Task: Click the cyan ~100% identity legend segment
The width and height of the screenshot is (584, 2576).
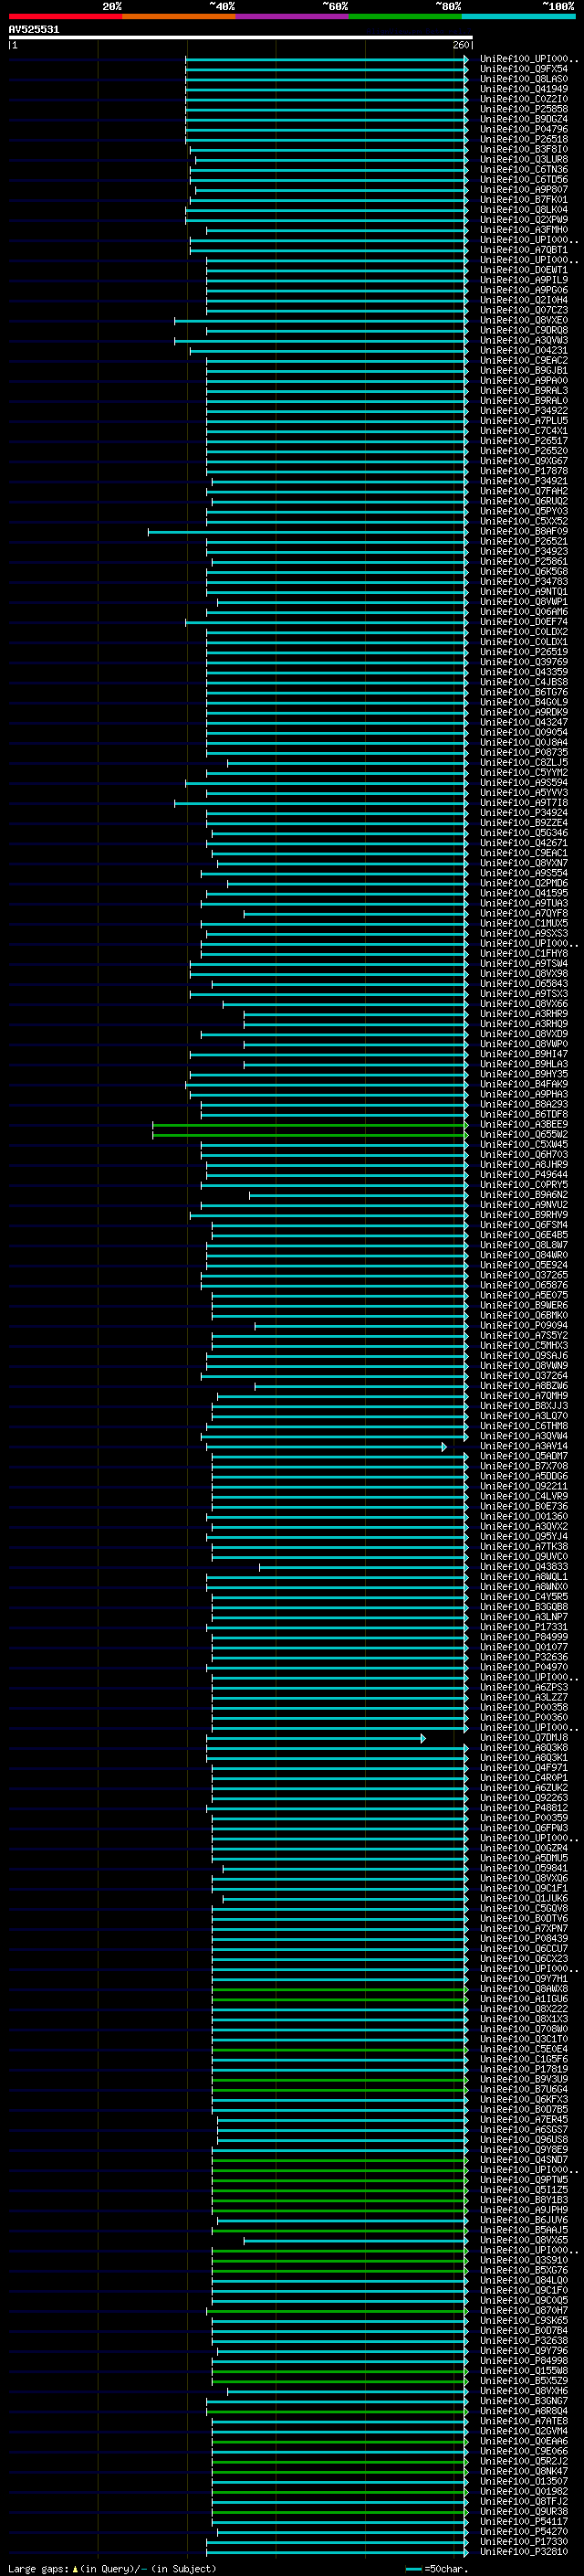Action: tap(518, 16)
